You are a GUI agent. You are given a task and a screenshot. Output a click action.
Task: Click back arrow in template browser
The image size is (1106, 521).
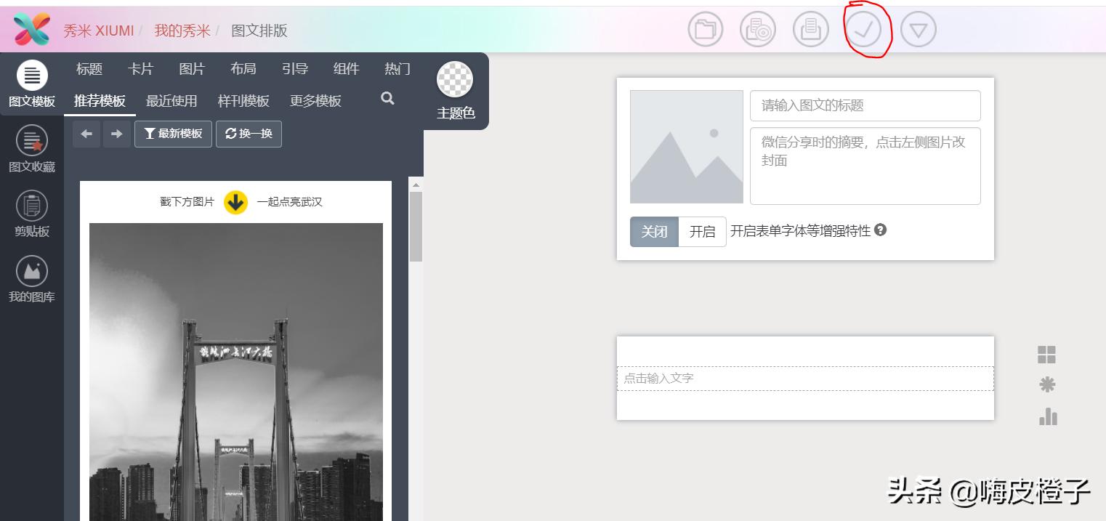click(86, 134)
